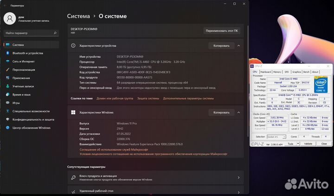Switch to Mainboard tab in CPU-Z

265,72
